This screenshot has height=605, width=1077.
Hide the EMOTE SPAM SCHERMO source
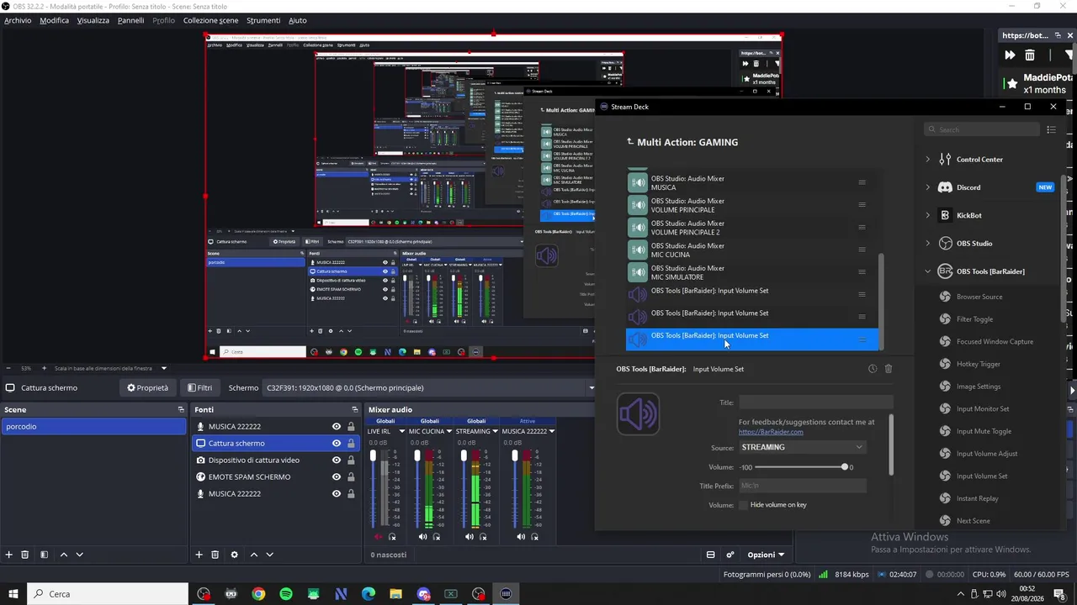point(337,477)
